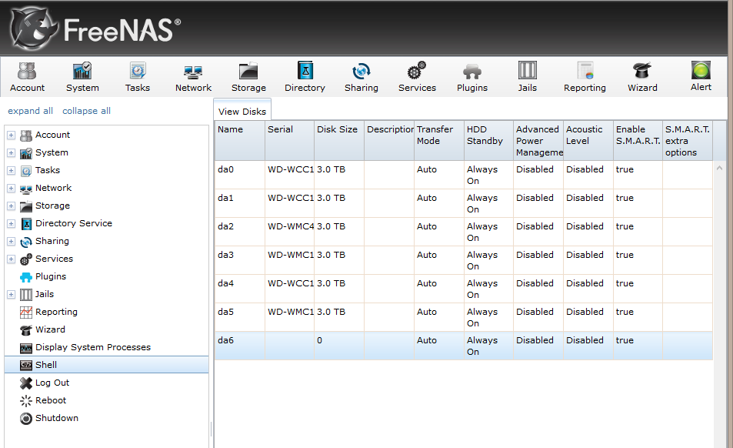The height and width of the screenshot is (448, 733).
Task: Open the Services gear icon
Action: pos(417,77)
